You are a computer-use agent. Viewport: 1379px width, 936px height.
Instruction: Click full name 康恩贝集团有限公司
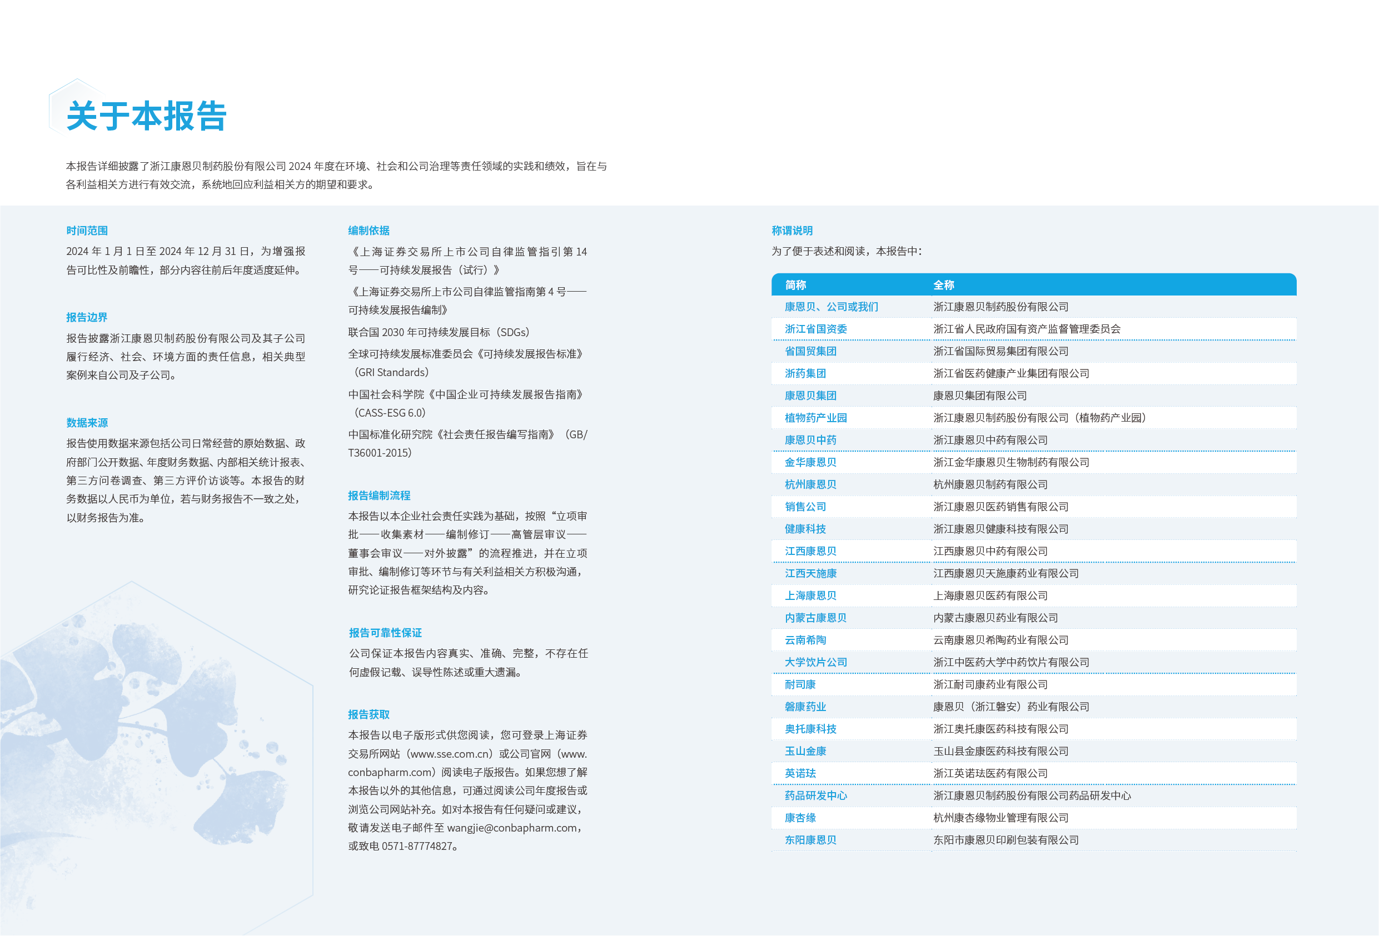980,396
